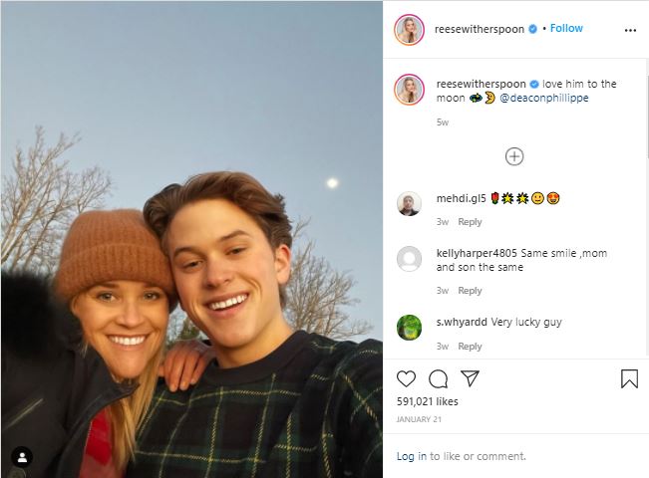Like the post with the heart icon
This screenshot has height=478, width=649.
click(x=406, y=378)
